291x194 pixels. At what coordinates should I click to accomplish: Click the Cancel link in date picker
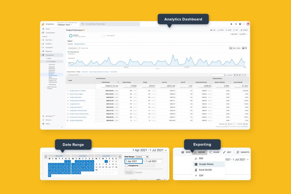[138, 172]
